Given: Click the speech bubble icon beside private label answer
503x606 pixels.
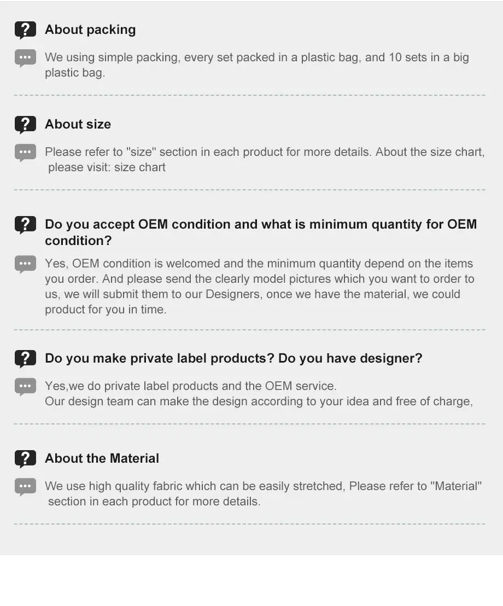Looking at the screenshot, I should click(x=25, y=387).
